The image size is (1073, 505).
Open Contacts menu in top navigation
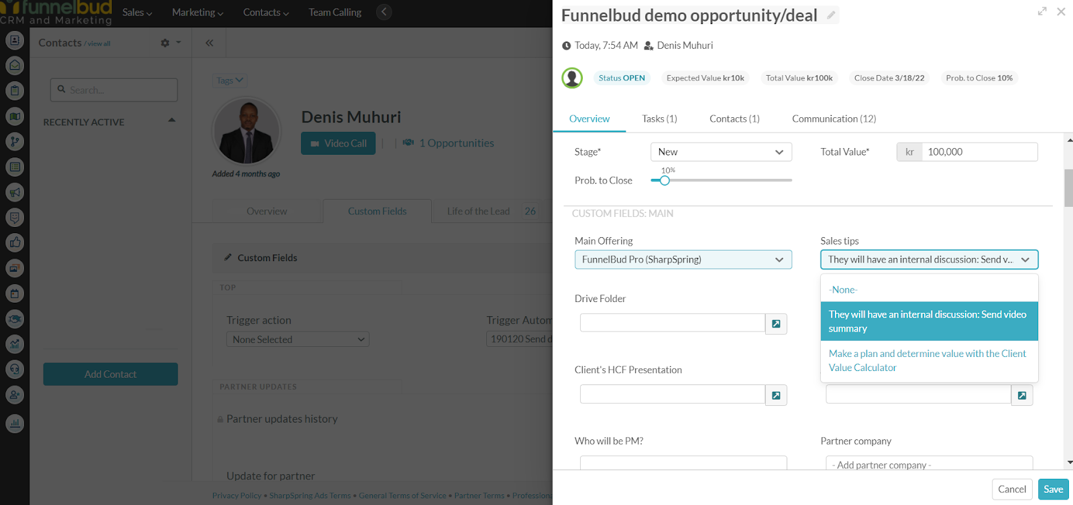(266, 12)
